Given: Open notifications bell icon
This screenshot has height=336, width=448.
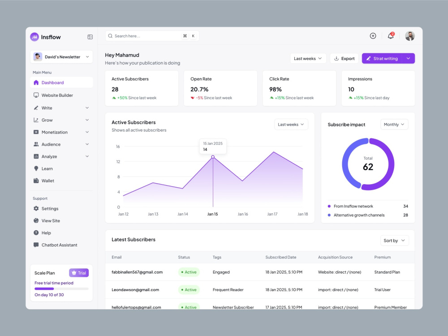Looking at the screenshot, I should (x=391, y=36).
